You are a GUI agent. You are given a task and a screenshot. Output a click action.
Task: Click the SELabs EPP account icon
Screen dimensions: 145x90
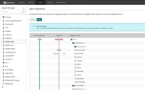point(4,59)
